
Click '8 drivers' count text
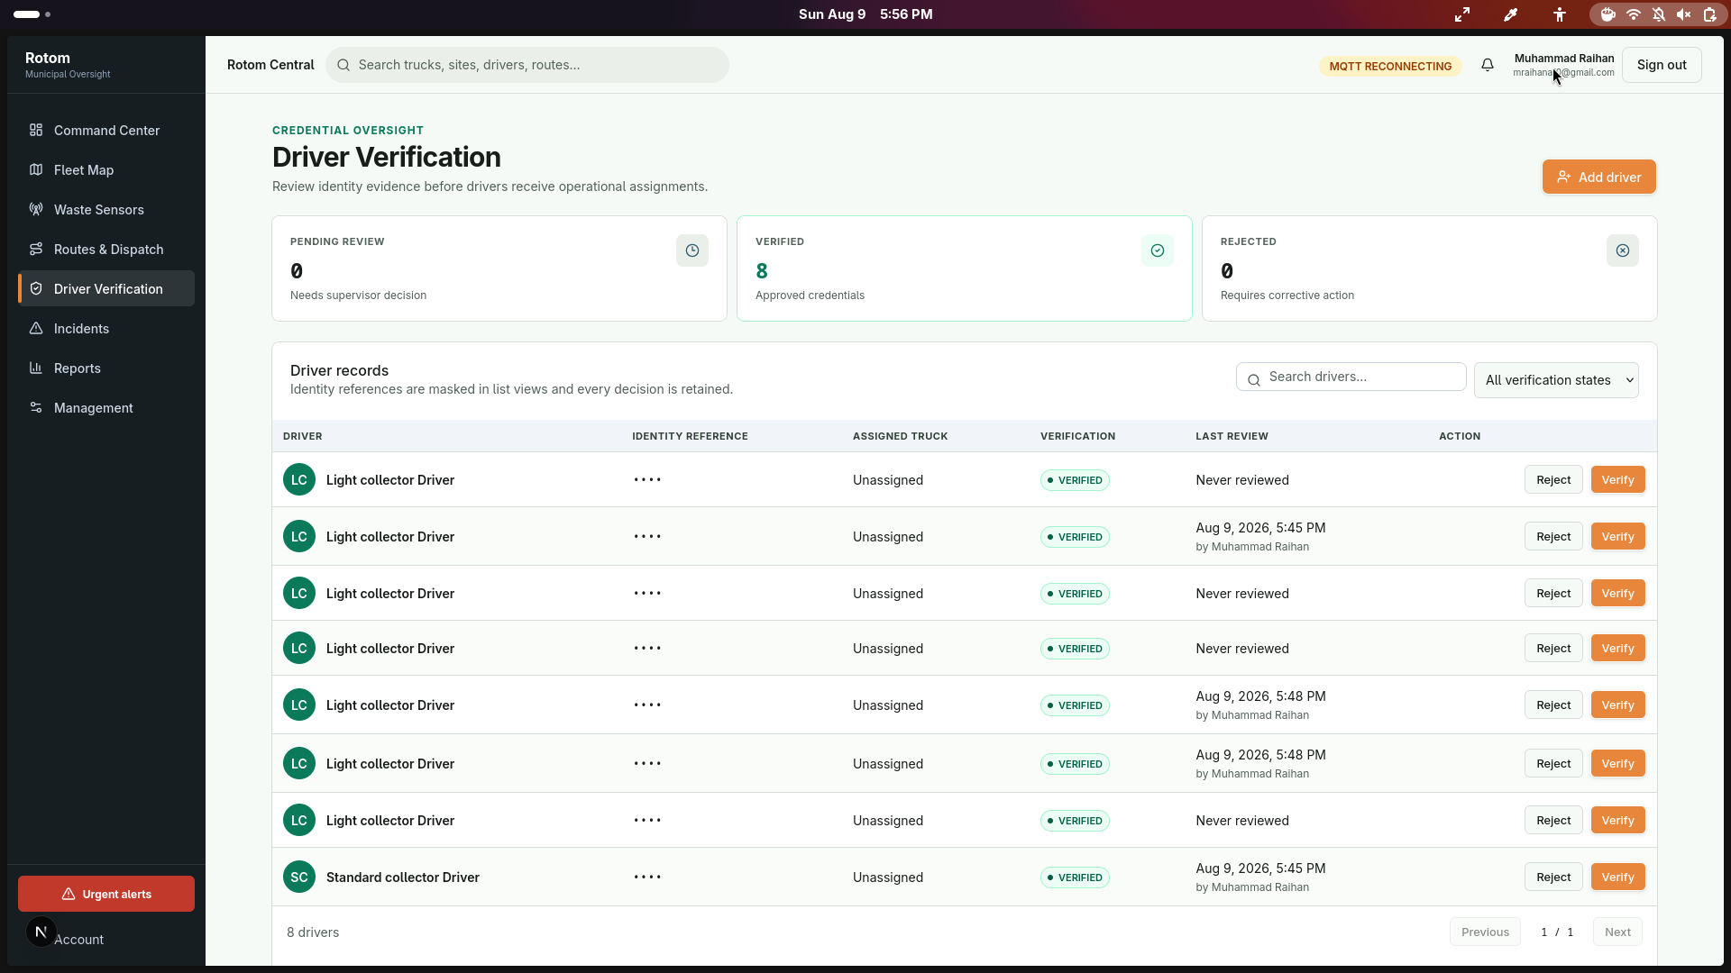click(x=313, y=932)
